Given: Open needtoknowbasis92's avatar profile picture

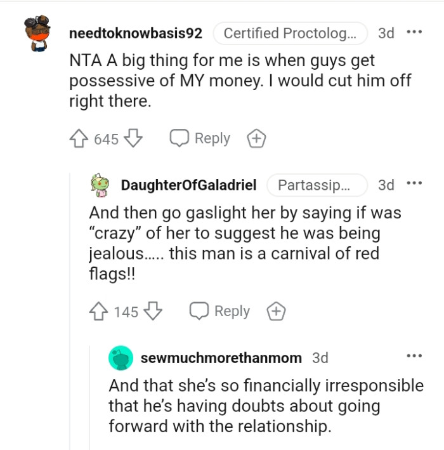Looking at the screenshot, I should point(38,34).
